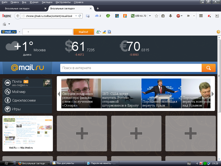Screen dimensions: 221x166
Task: Expand the dropdown next to USD rate
Action: tap(150, 16)
